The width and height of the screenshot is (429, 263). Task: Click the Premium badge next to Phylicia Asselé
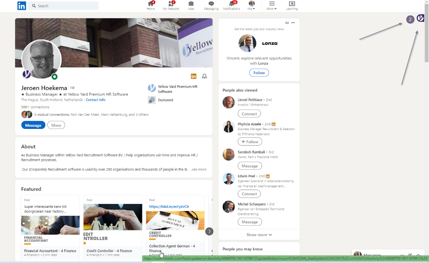pyautogui.click(x=274, y=124)
